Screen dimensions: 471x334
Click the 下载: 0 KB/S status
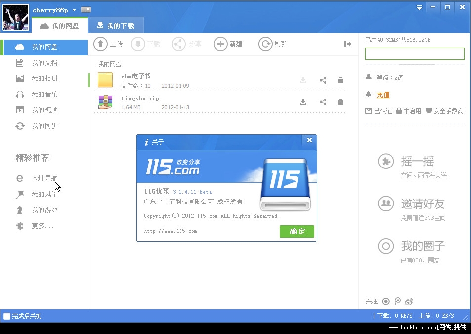click(x=395, y=316)
